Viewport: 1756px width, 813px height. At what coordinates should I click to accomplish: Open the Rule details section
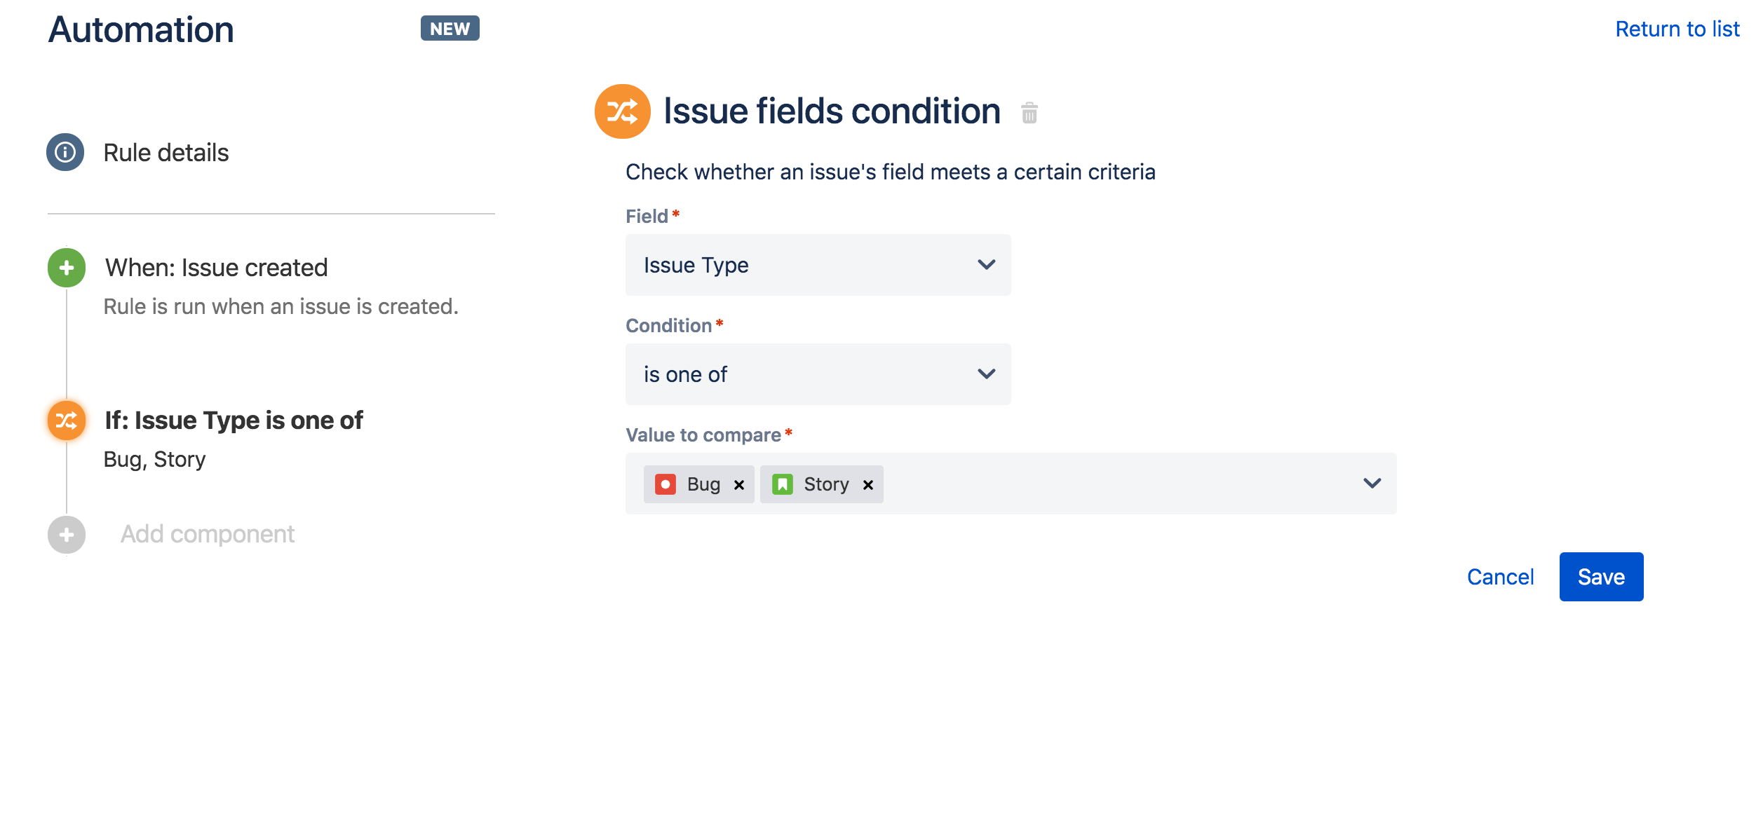coord(166,153)
